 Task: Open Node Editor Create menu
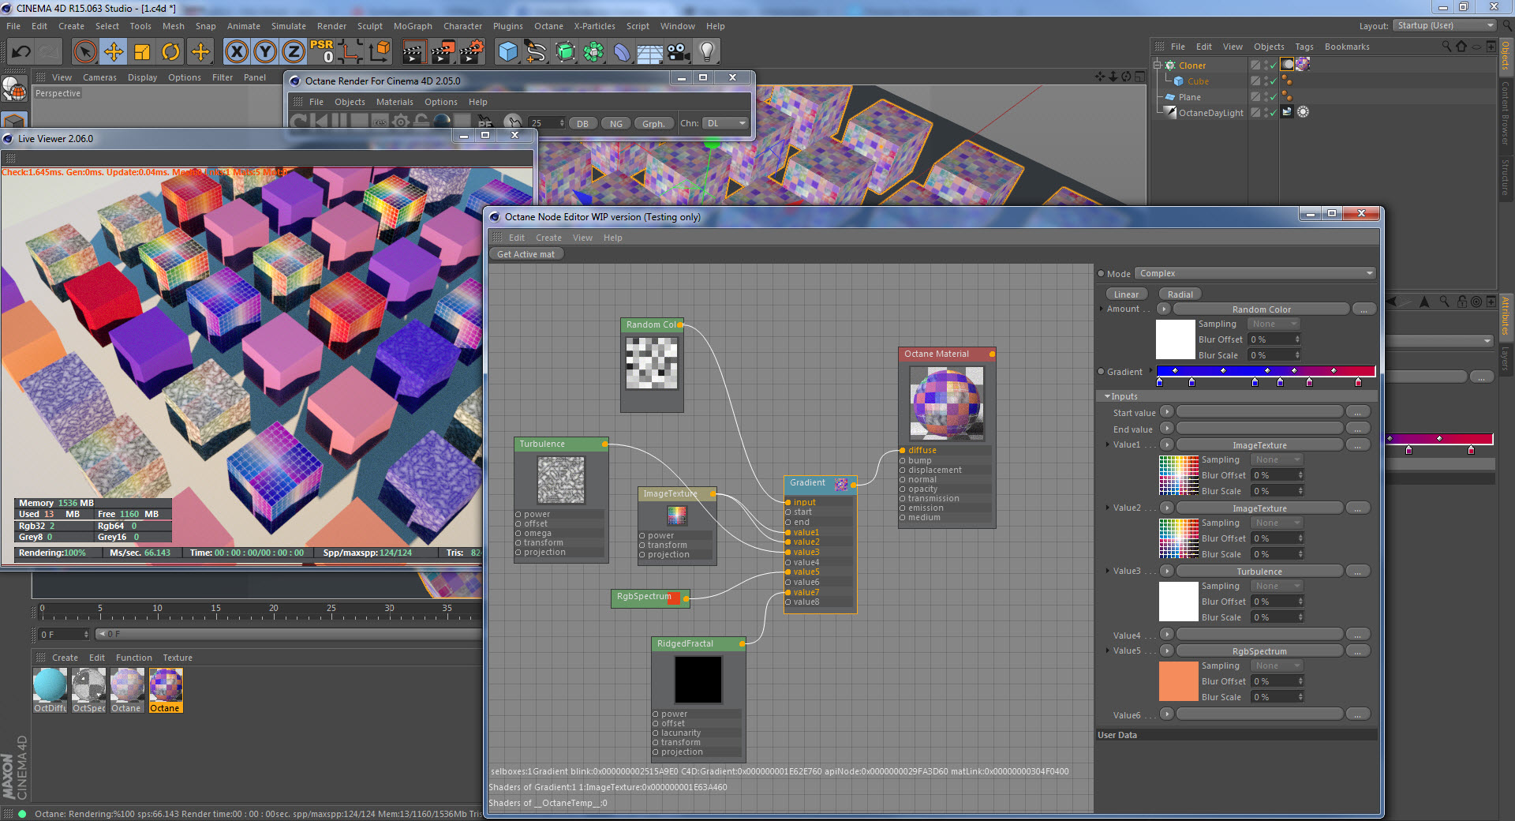[548, 238]
